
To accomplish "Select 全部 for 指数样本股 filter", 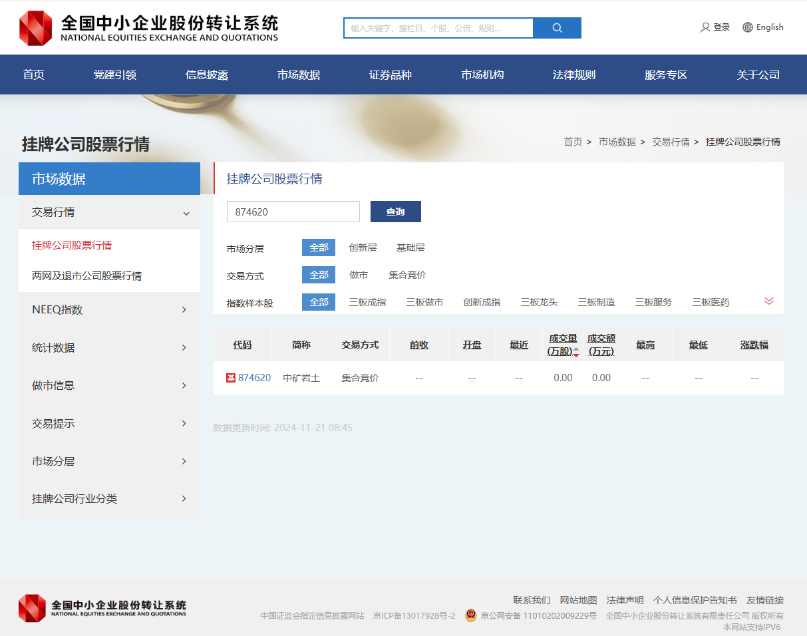I will coord(319,302).
